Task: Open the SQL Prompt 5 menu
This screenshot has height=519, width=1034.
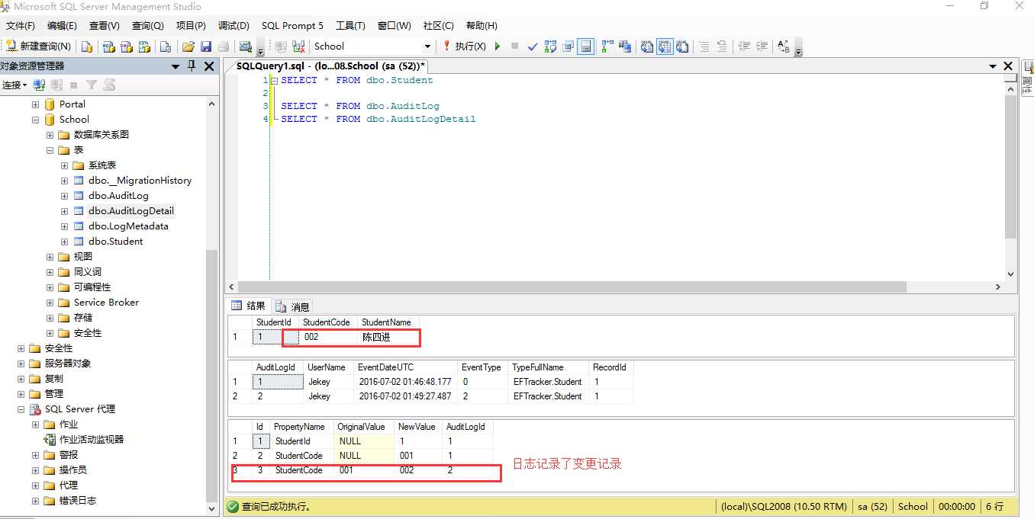Action: tap(292, 26)
